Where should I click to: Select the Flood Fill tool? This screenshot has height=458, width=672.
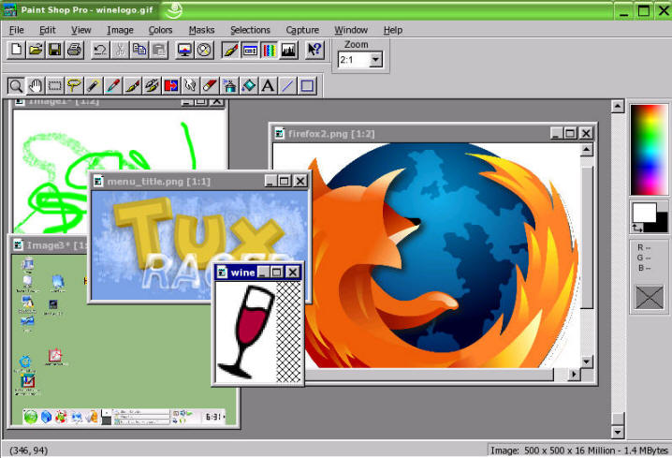(249, 86)
